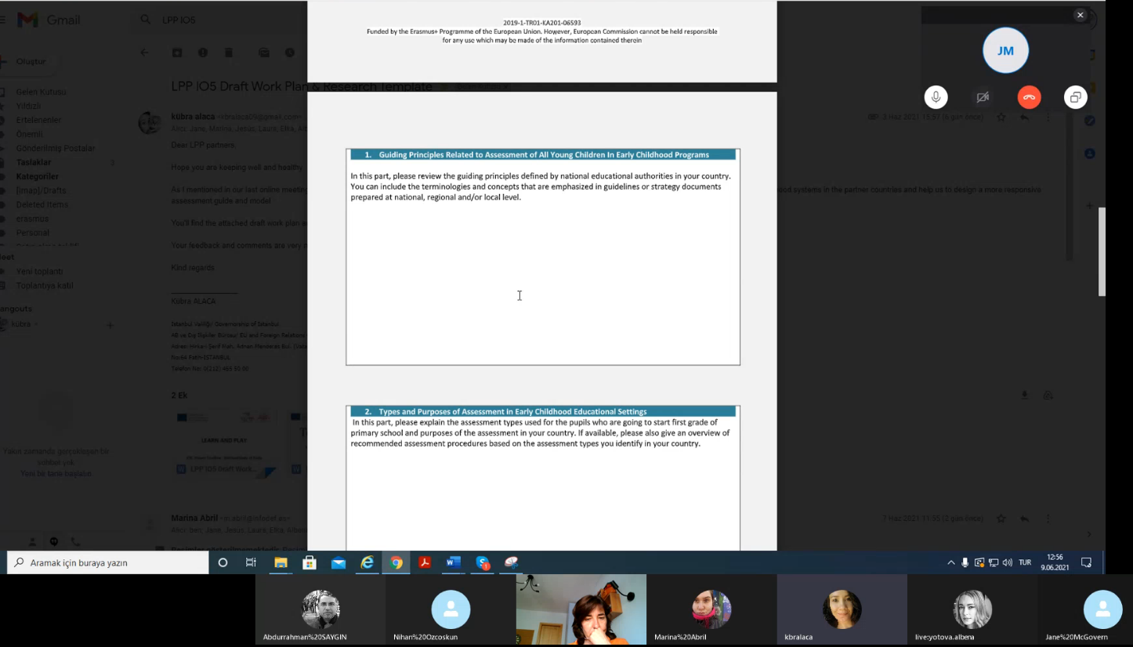Open Skype icon in the taskbar

482,562
